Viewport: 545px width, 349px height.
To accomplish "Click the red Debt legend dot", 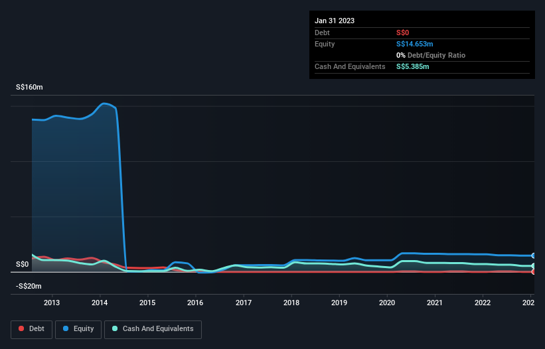I will [21, 328].
